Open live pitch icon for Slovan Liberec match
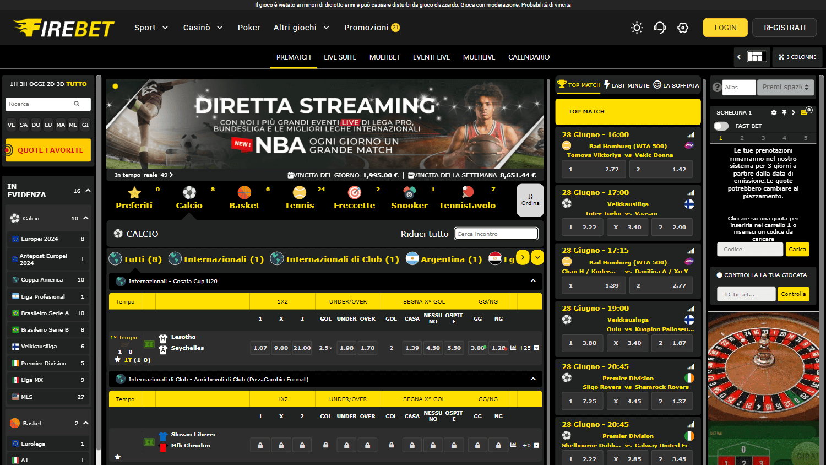826x465 pixels. pyautogui.click(x=149, y=442)
